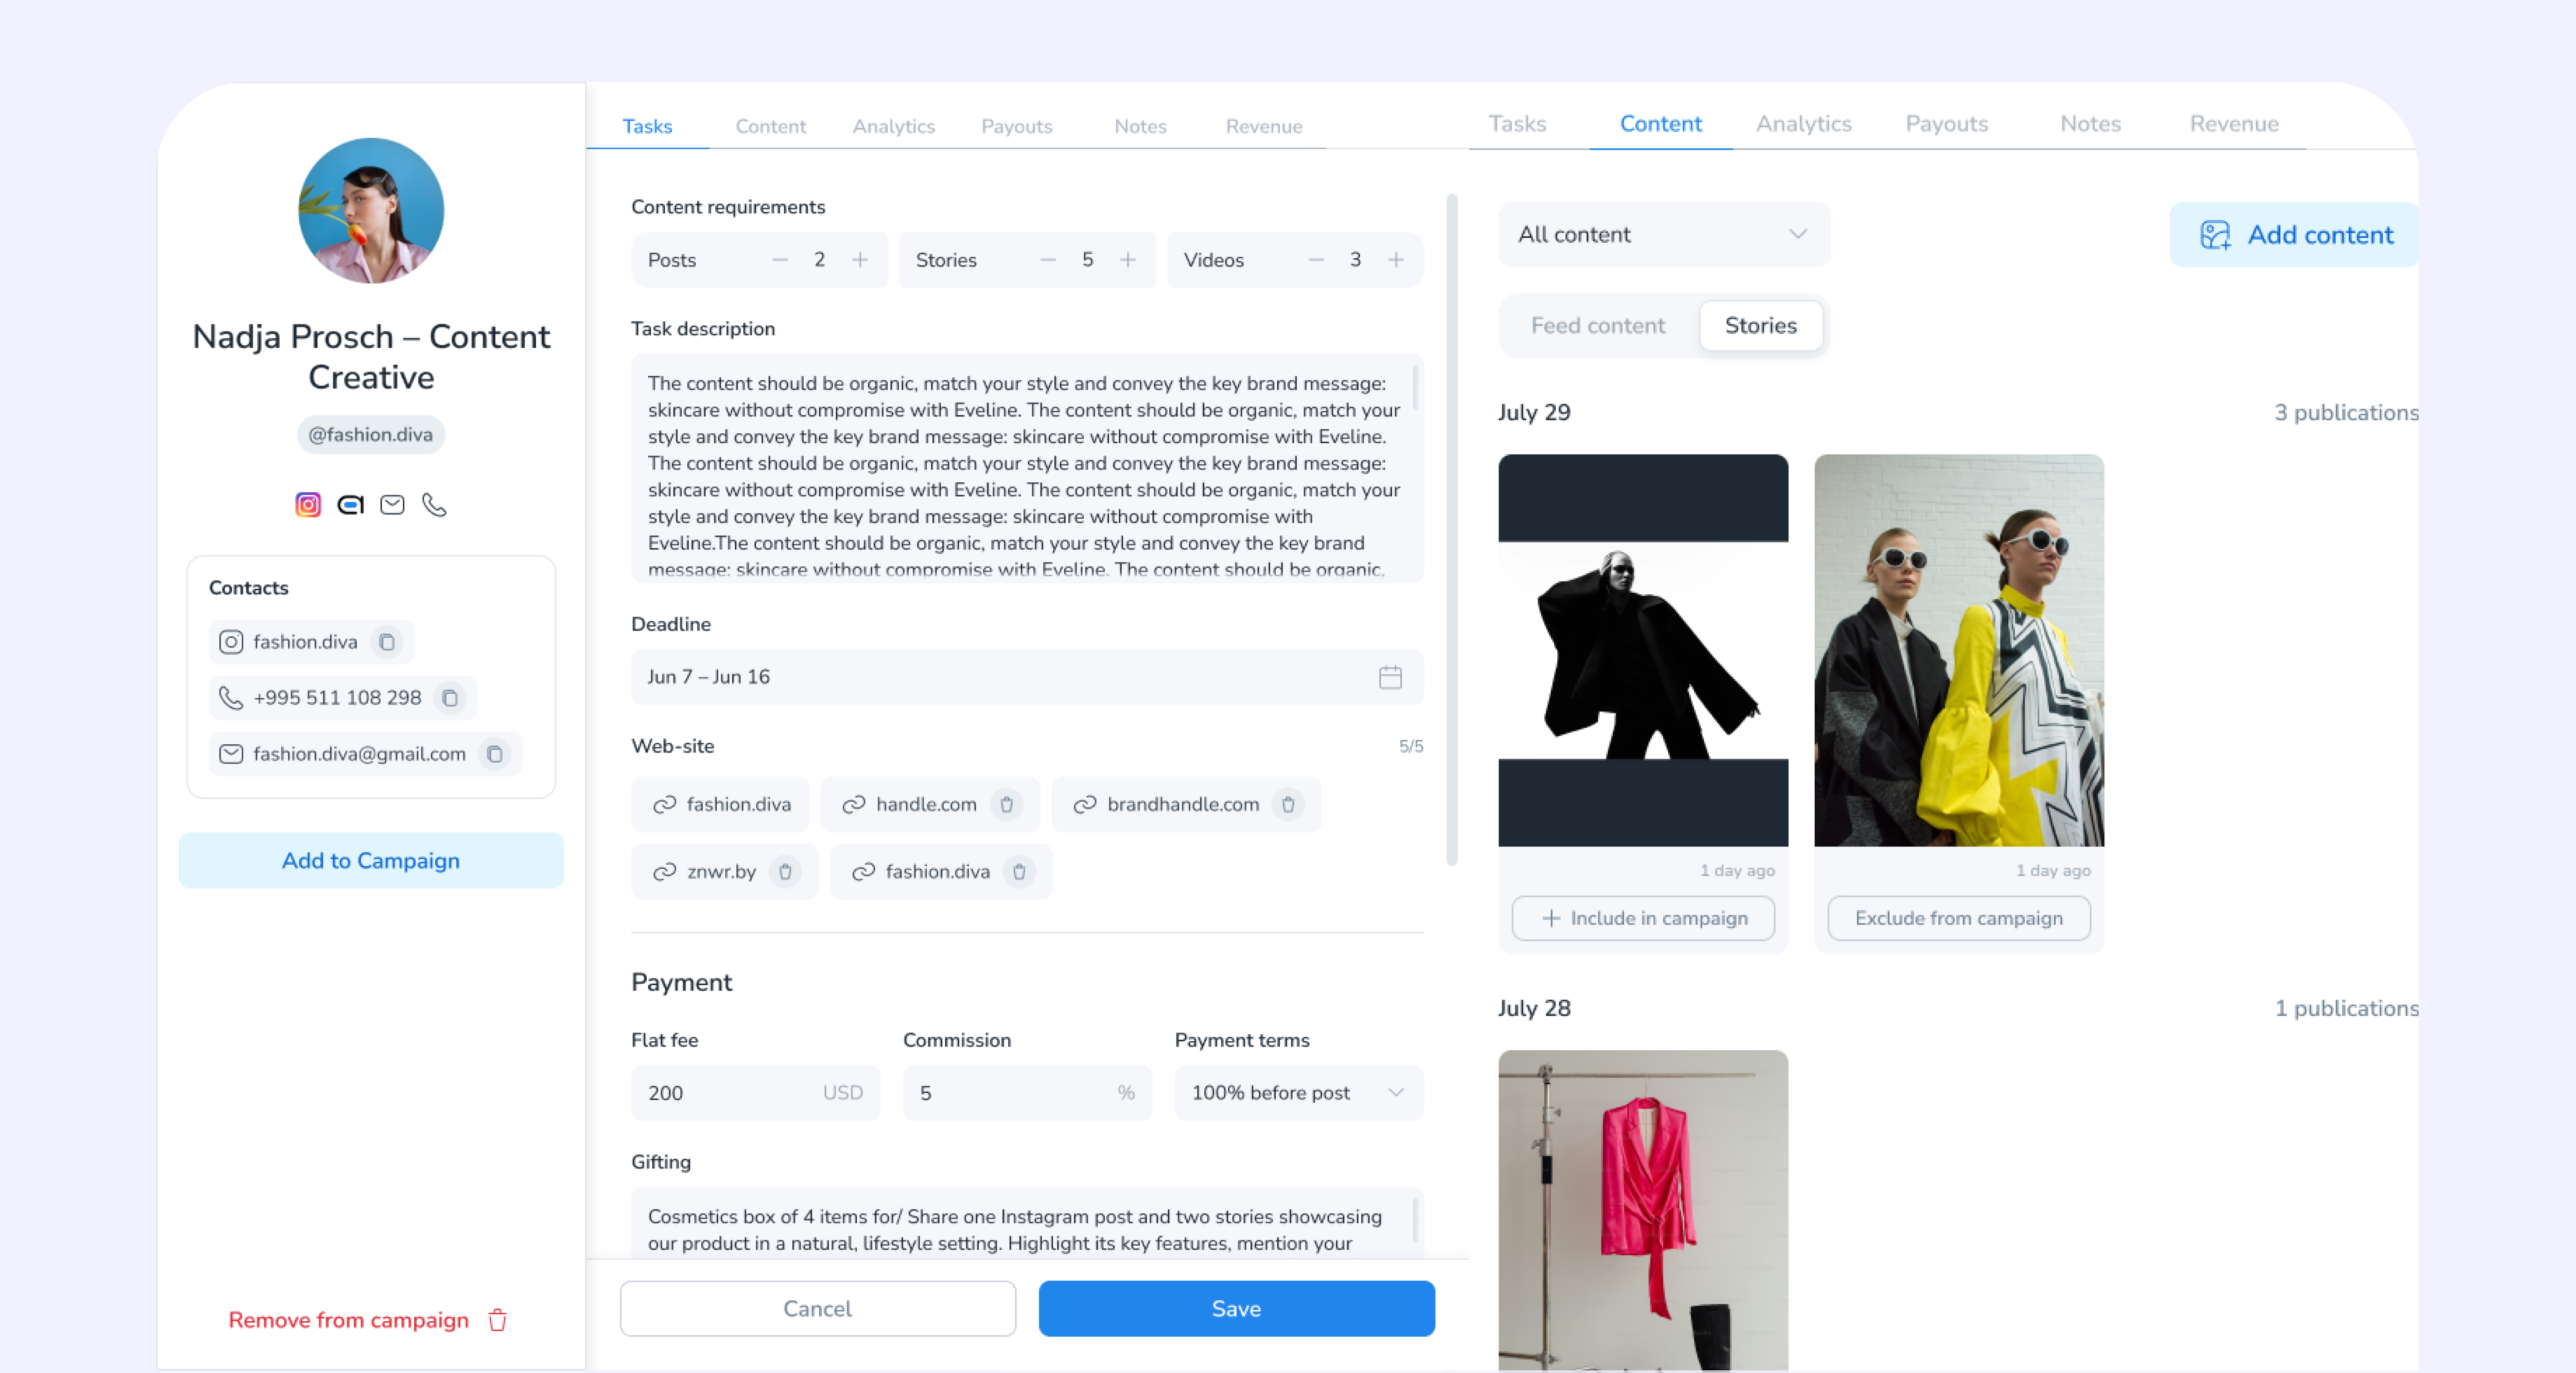Delete the brandhandle.com website link

coord(1288,804)
